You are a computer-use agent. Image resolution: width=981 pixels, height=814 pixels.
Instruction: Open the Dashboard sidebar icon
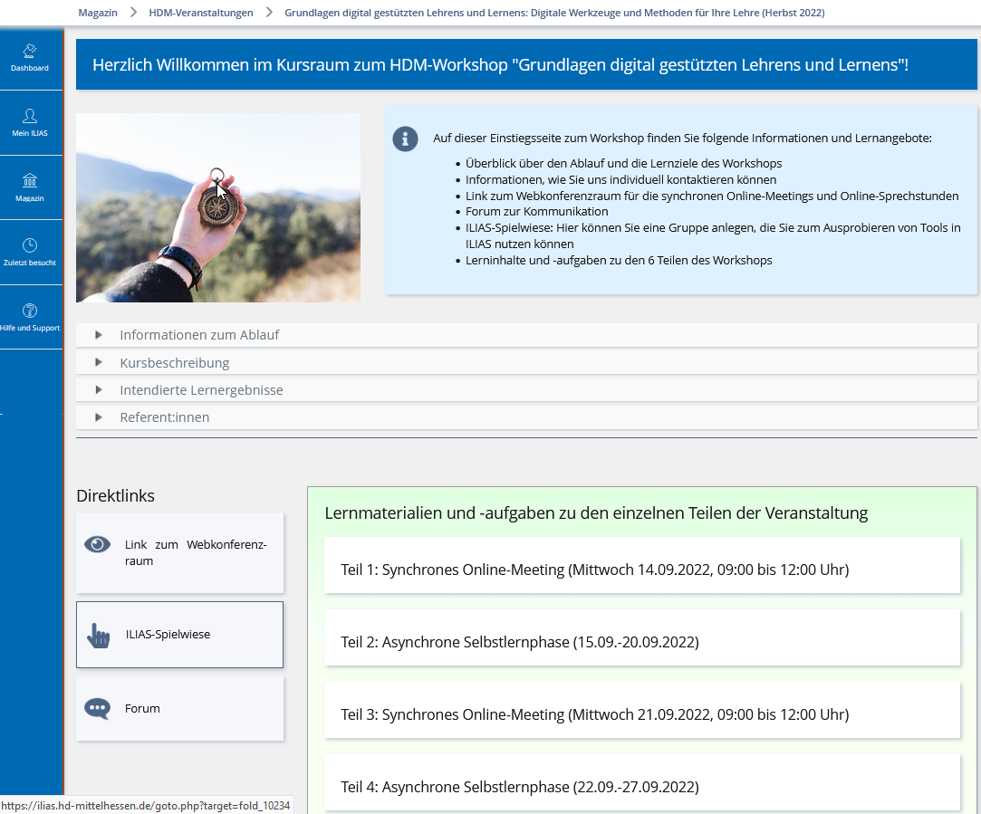tap(30, 51)
